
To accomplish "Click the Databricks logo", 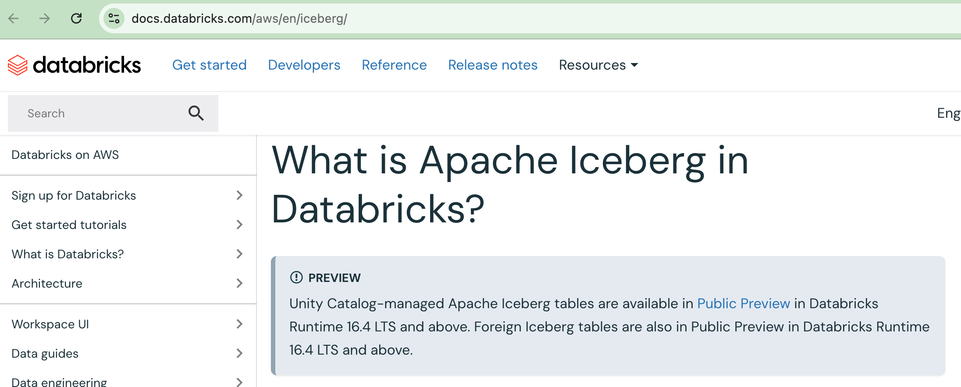I will (x=74, y=65).
